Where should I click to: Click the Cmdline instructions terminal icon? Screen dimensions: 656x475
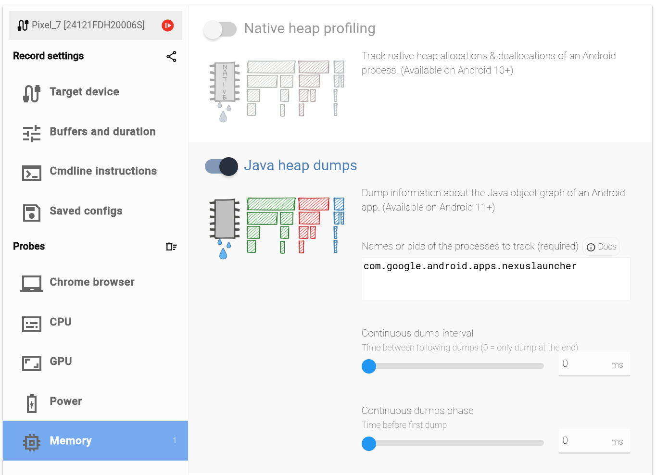tap(32, 173)
